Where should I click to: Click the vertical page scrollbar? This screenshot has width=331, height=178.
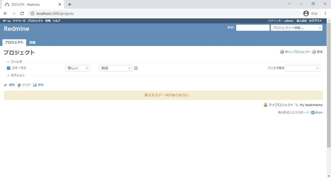329,85
